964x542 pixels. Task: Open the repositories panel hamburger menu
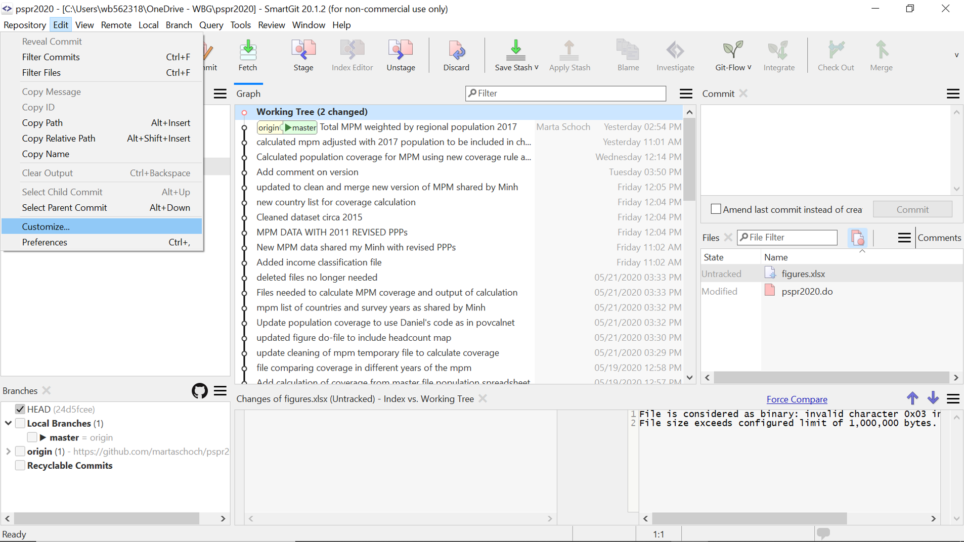pyautogui.click(x=220, y=94)
